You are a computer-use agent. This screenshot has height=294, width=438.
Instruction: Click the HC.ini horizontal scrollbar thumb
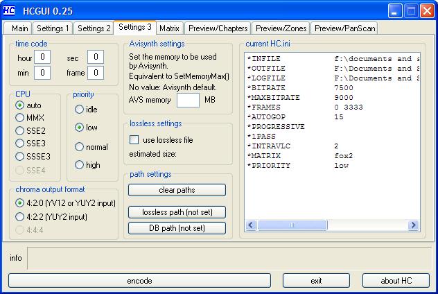tap(292, 225)
